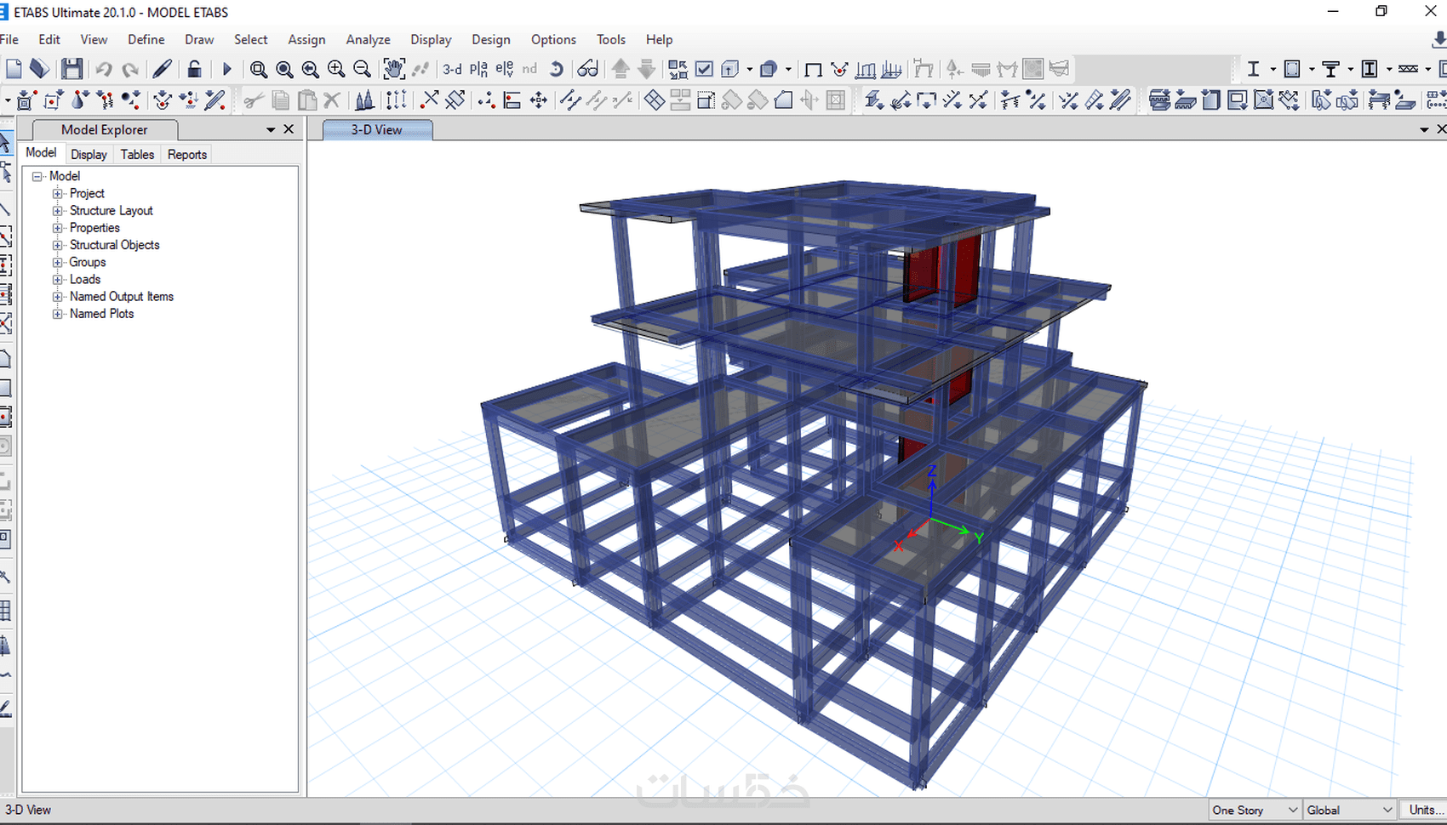Switch to the default 3-d view

pyautogui.click(x=452, y=69)
